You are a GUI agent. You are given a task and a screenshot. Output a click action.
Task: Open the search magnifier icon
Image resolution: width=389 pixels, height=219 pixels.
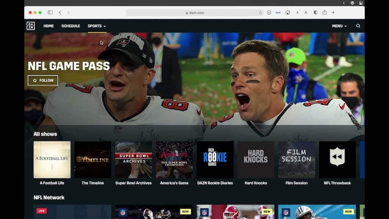point(358,26)
